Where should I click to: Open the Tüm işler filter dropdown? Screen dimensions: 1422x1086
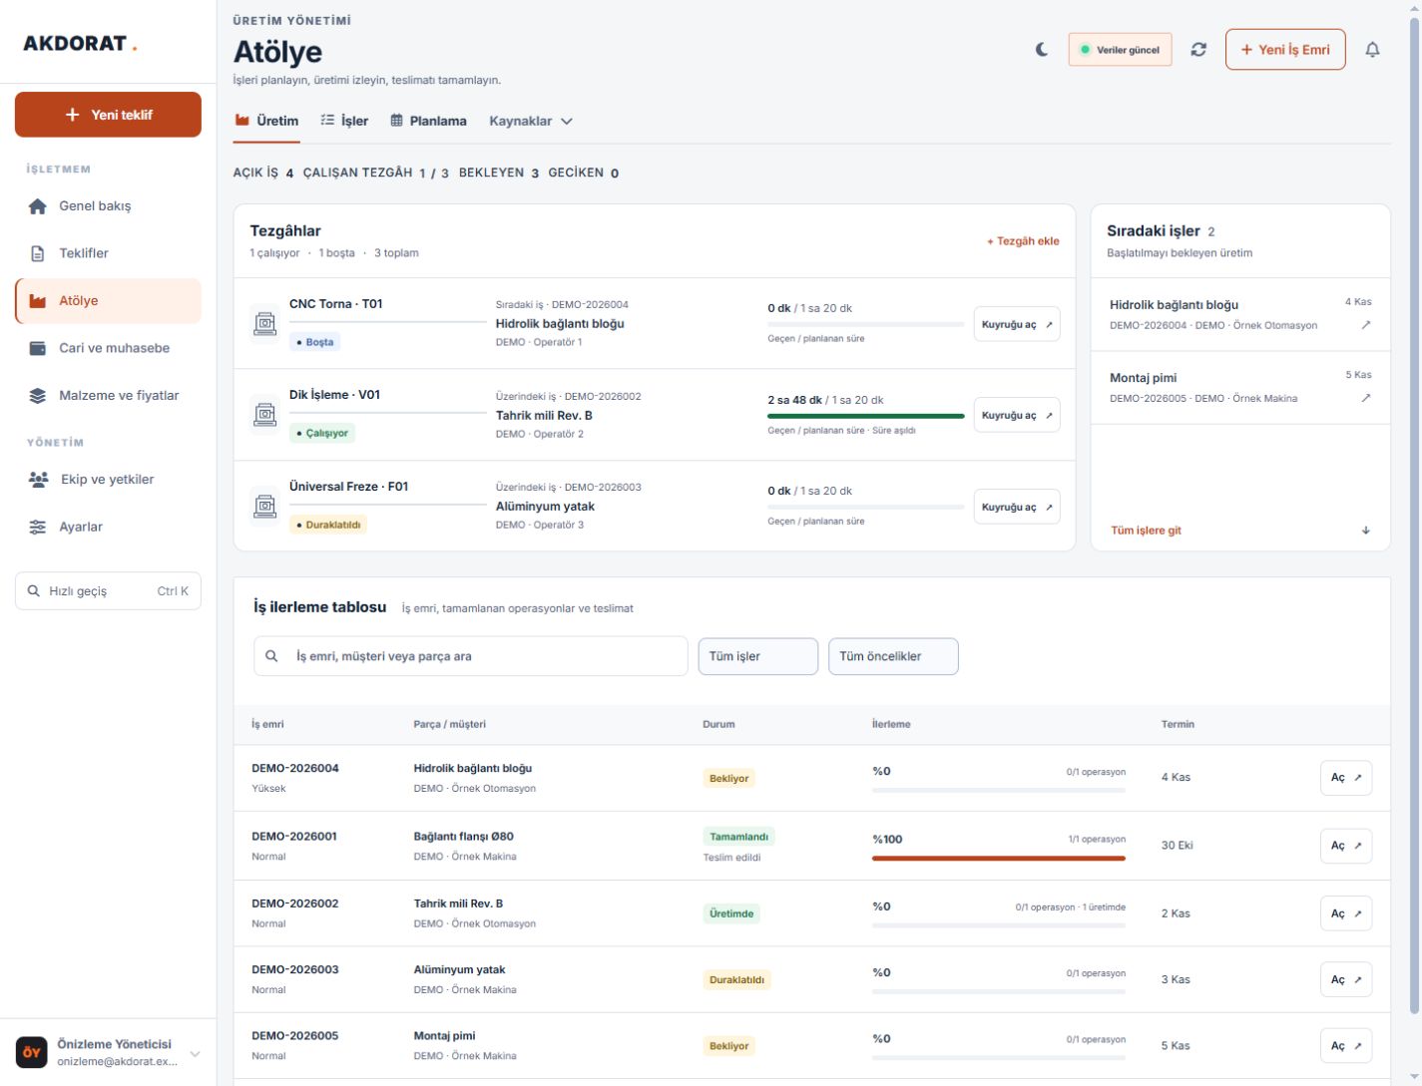pos(758,656)
